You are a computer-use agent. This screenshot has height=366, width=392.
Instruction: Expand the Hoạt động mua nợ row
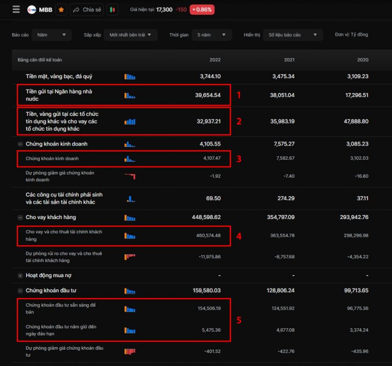(x=20, y=276)
